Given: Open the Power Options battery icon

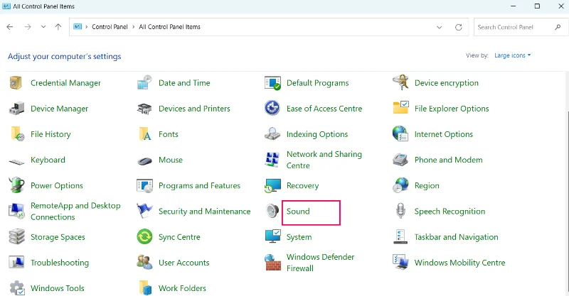Looking at the screenshot, I should [16, 185].
